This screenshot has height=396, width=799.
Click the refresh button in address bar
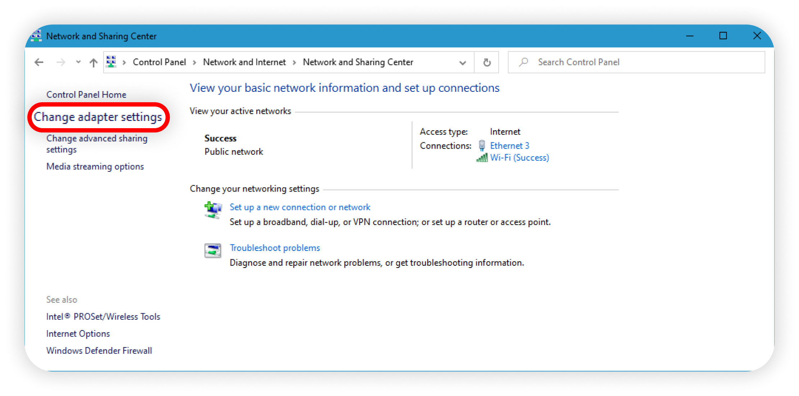pyautogui.click(x=487, y=62)
